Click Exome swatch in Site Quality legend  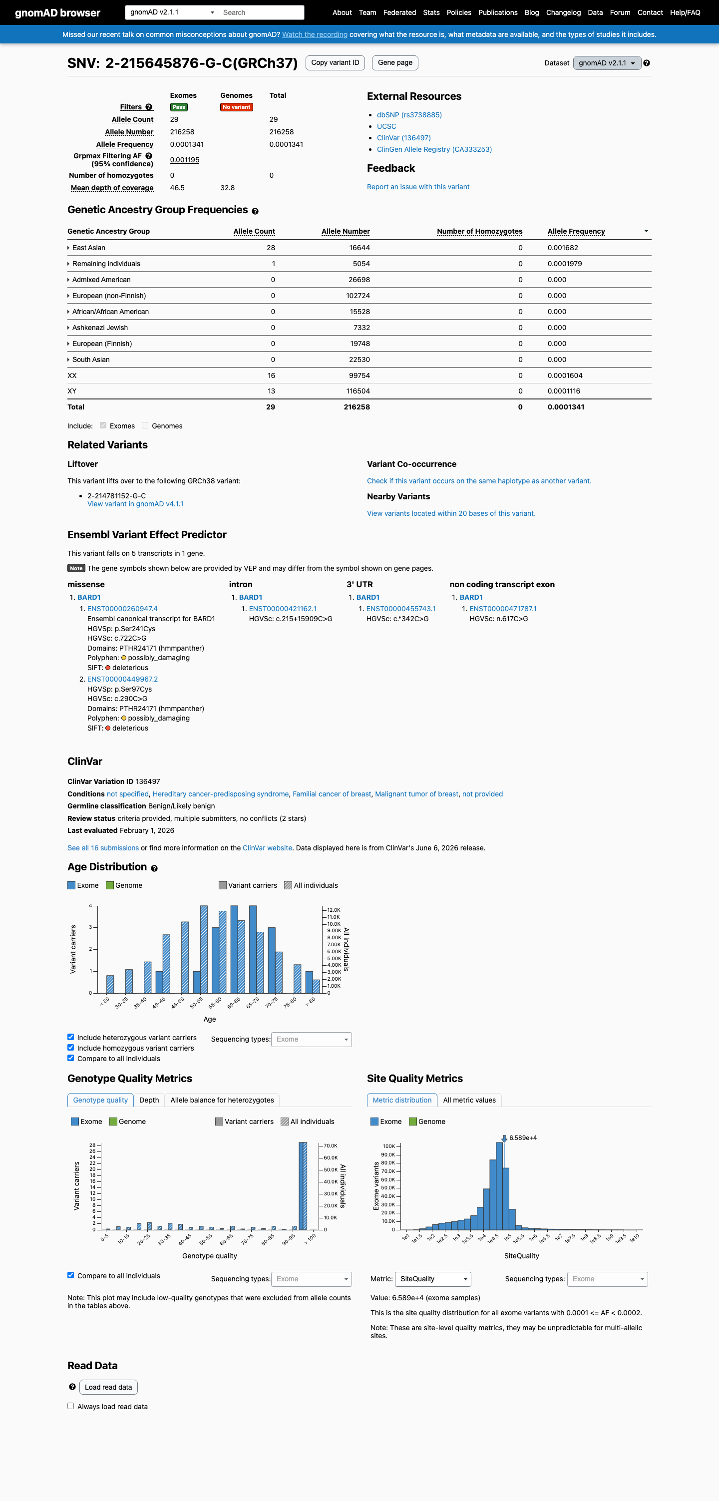pos(374,1122)
